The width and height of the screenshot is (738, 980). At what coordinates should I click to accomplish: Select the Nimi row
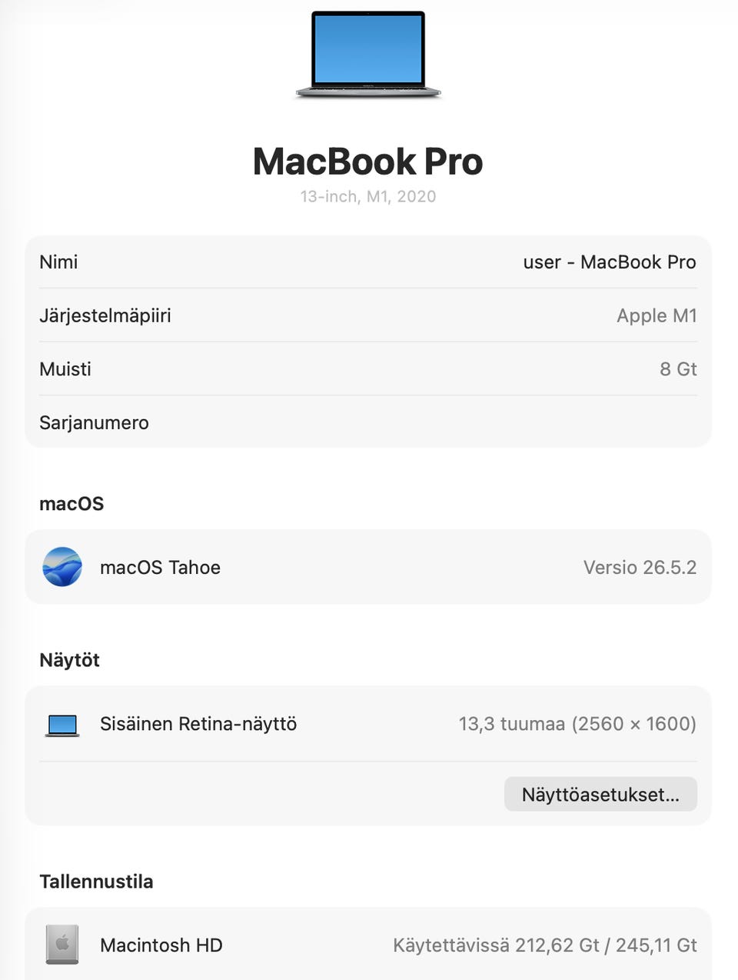[368, 262]
